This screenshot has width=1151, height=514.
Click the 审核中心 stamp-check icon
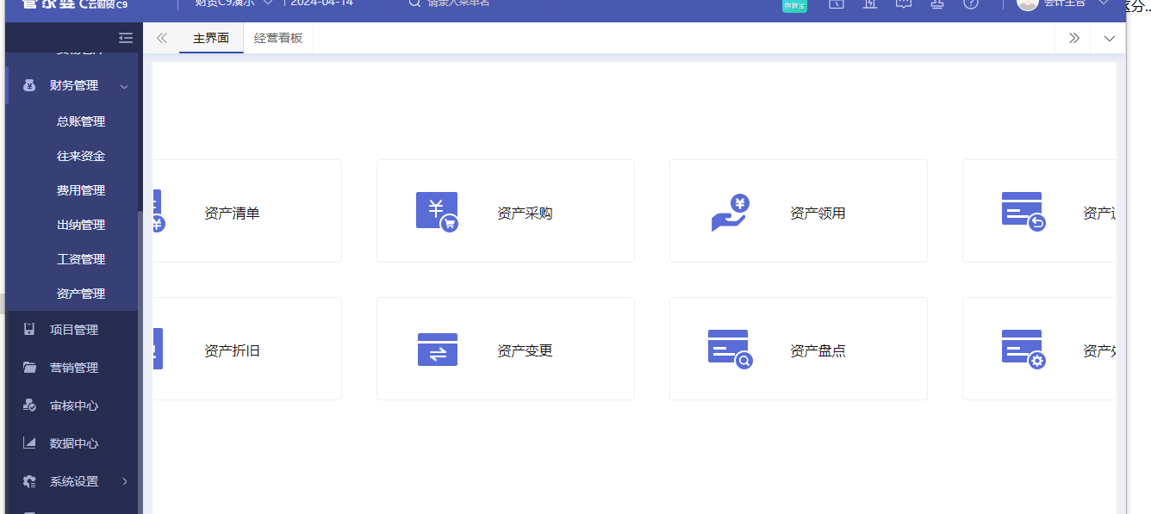point(29,406)
